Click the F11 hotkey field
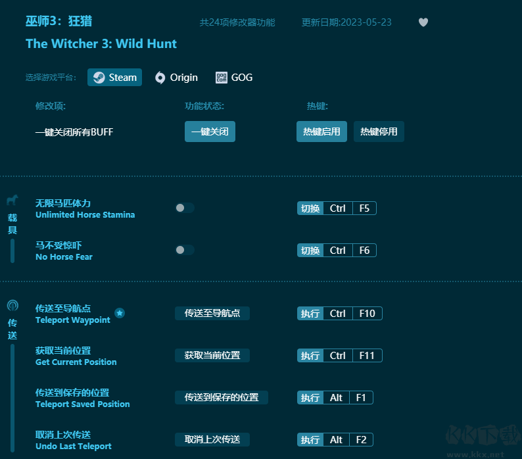This screenshot has height=459, width=522. tap(368, 355)
